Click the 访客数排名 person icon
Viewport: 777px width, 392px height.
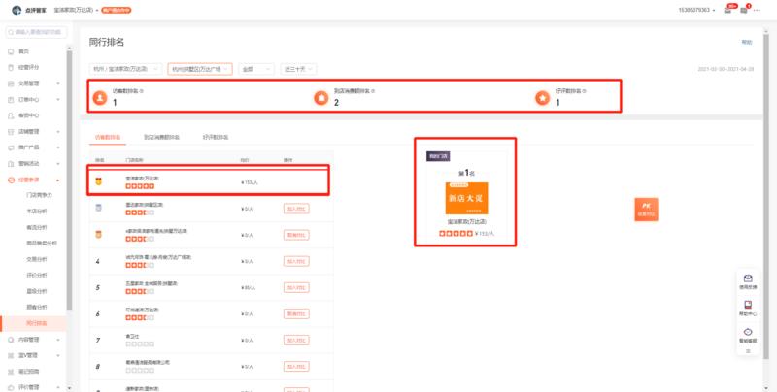[98, 97]
